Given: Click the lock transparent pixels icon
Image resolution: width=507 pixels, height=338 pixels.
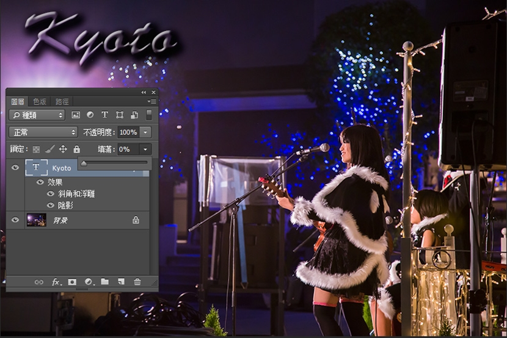Looking at the screenshot, I should click(x=37, y=149).
